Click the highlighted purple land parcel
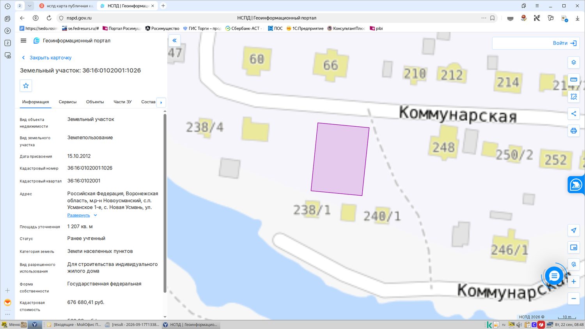 pos(340,159)
